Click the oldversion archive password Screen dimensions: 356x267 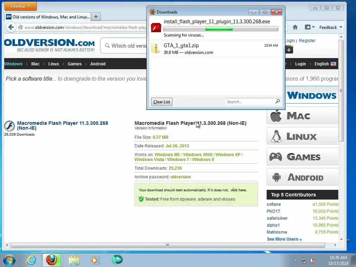pos(180,177)
